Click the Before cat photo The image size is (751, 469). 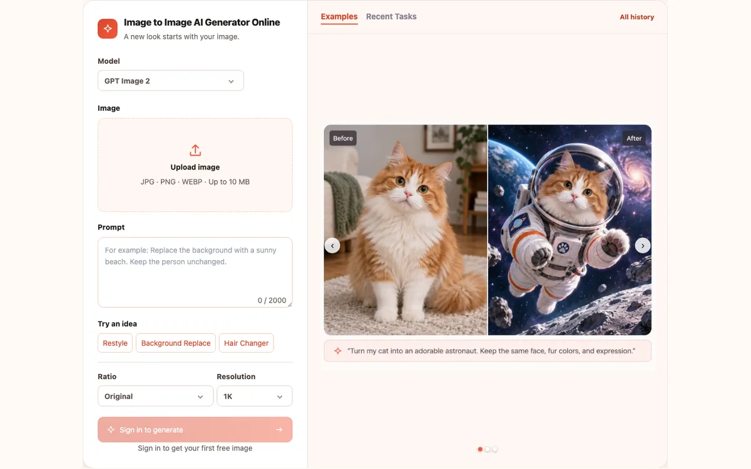point(406,230)
